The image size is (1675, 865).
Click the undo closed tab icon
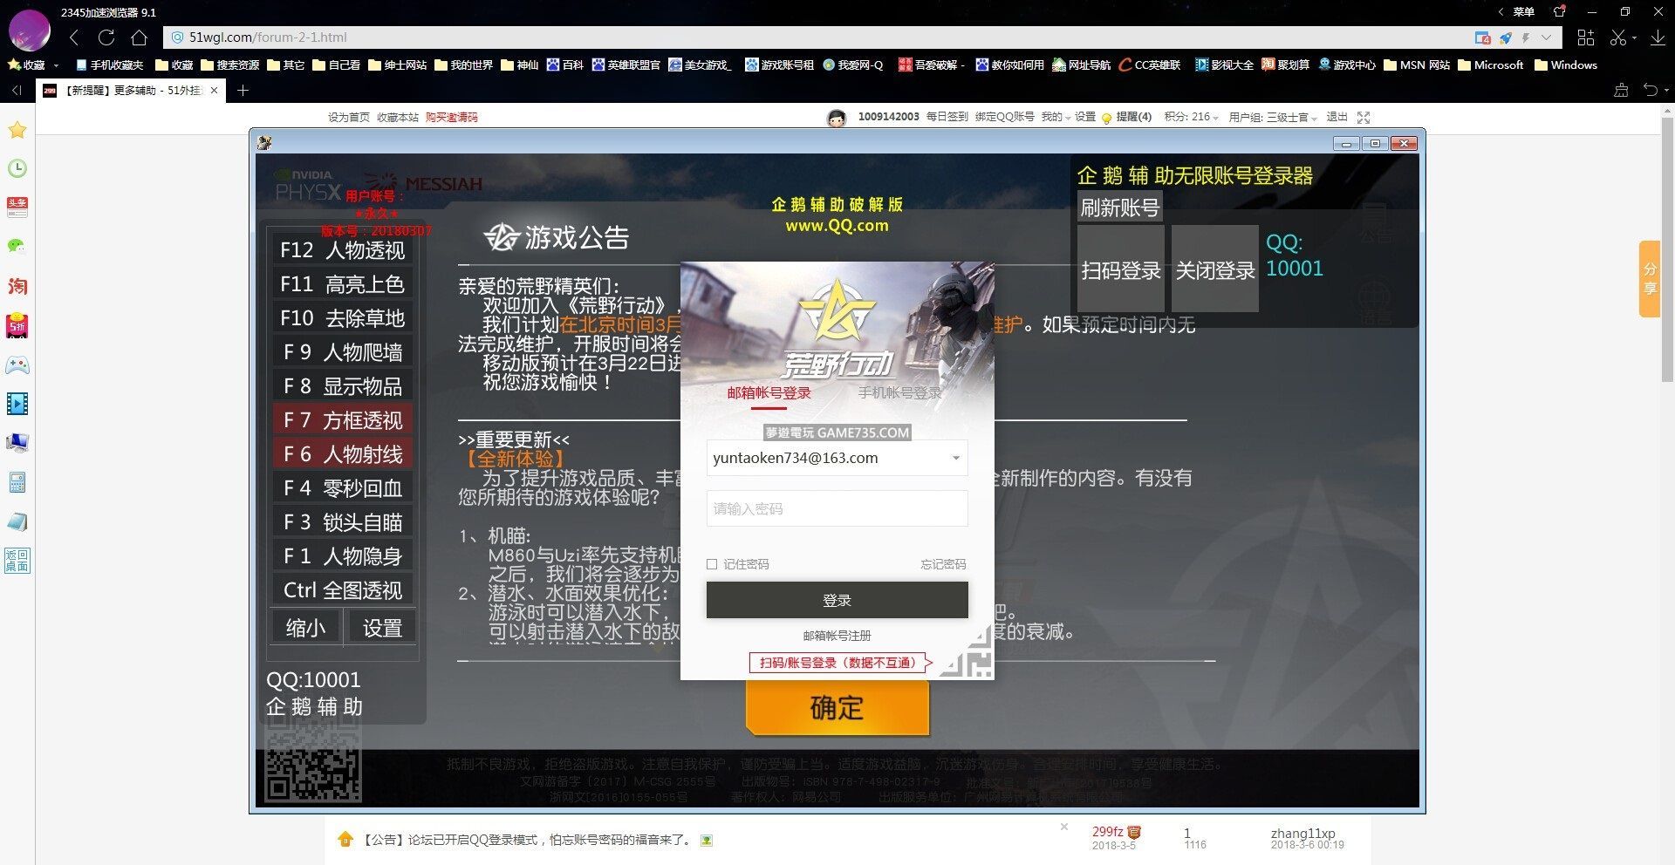[1650, 90]
